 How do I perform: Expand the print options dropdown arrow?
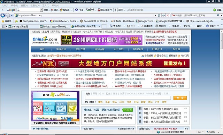(x=169, y=26)
